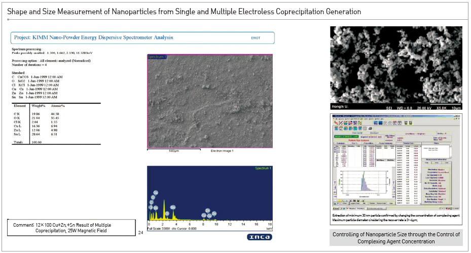Click the particle size histogram chart
This screenshot has width=471, height=253.
click(x=365, y=183)
